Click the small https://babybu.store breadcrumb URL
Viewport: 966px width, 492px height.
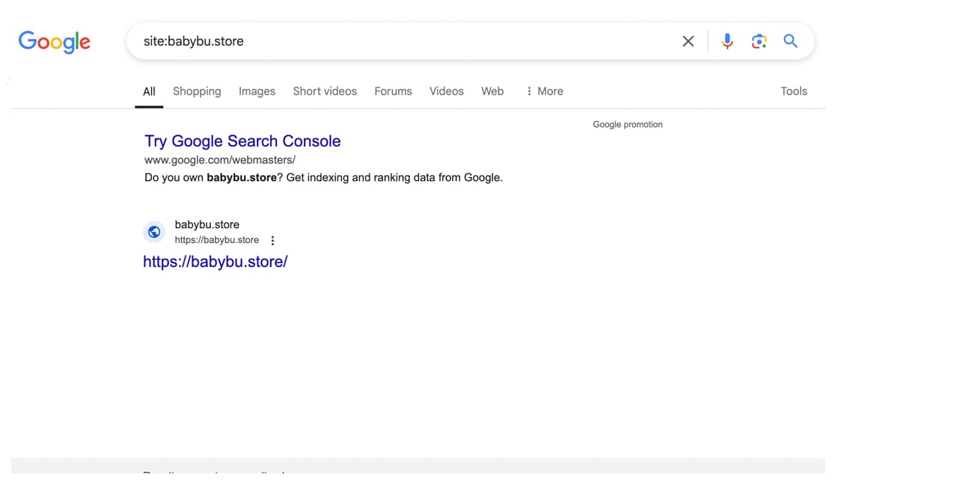[217, 240]
